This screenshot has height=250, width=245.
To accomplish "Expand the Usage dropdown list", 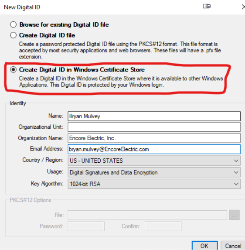I will (154, 172).
